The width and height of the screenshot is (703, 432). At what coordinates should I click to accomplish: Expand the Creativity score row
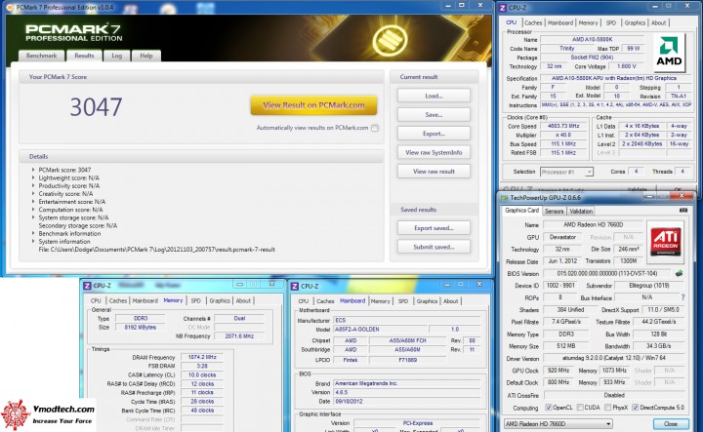pos(33,193)
